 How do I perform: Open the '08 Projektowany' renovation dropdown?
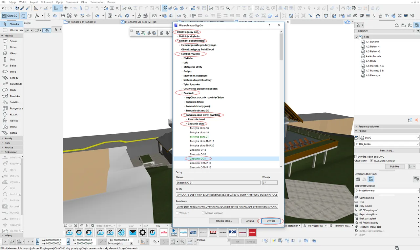[x=387, y=191]
